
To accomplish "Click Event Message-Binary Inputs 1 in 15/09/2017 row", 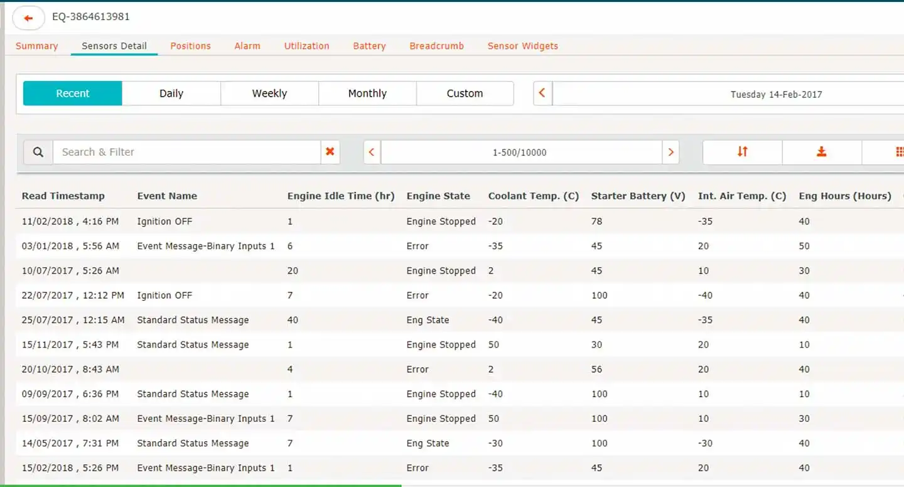I will pyautogui.click(x=206, y=419).
